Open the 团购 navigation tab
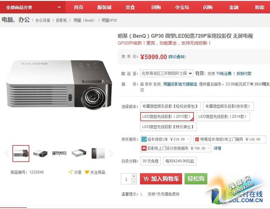This screenshot has height=209, width=270. point(156,8)
